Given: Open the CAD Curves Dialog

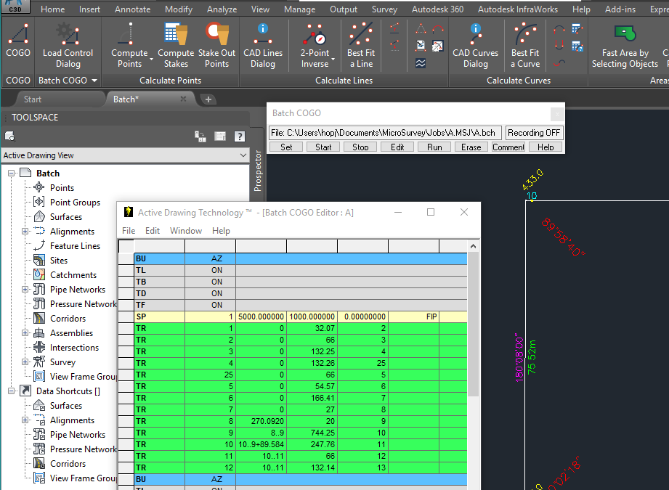Looking at the screenshot, I should click(475, 45).
